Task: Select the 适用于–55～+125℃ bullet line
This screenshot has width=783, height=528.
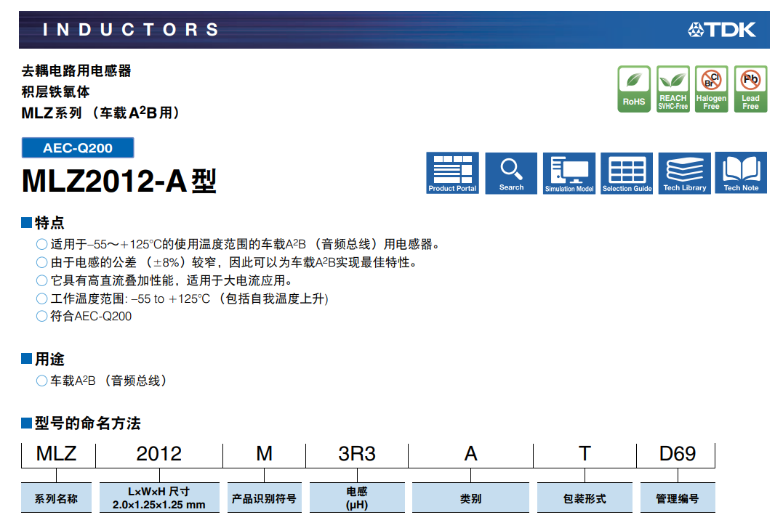Action: coord(238,244)
